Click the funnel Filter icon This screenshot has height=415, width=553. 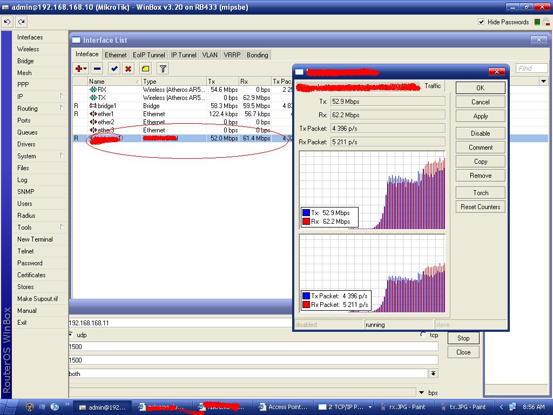[x=163, y=69]
